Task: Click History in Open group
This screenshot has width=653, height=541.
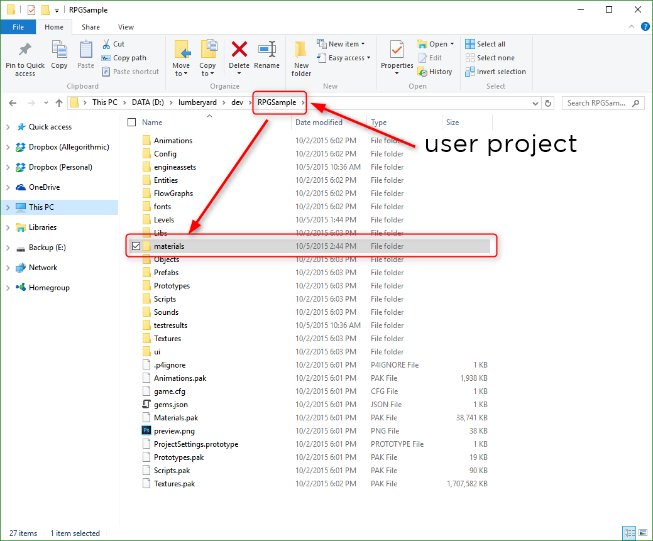Action: pos(435,72)
